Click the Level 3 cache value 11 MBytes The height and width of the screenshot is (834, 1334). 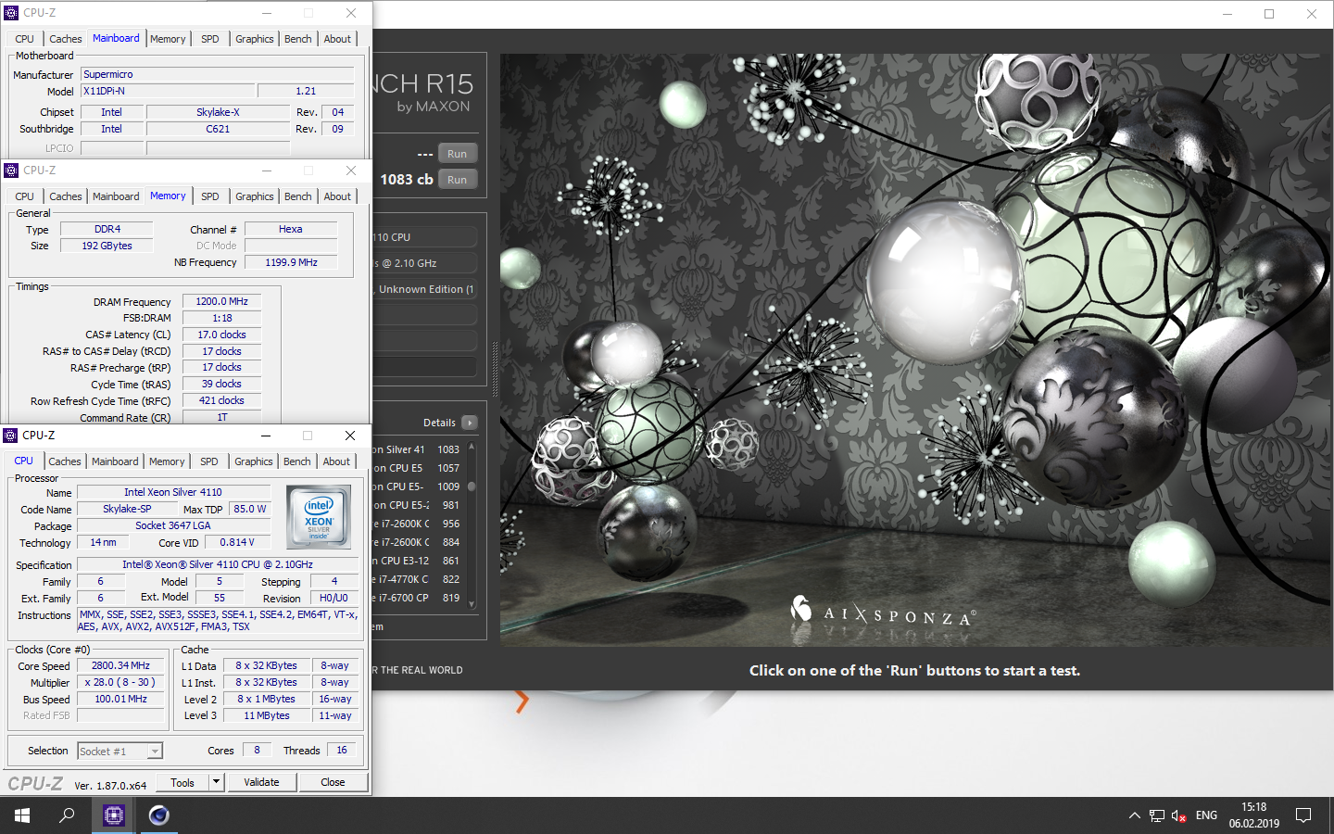click(x=266, y=715)
